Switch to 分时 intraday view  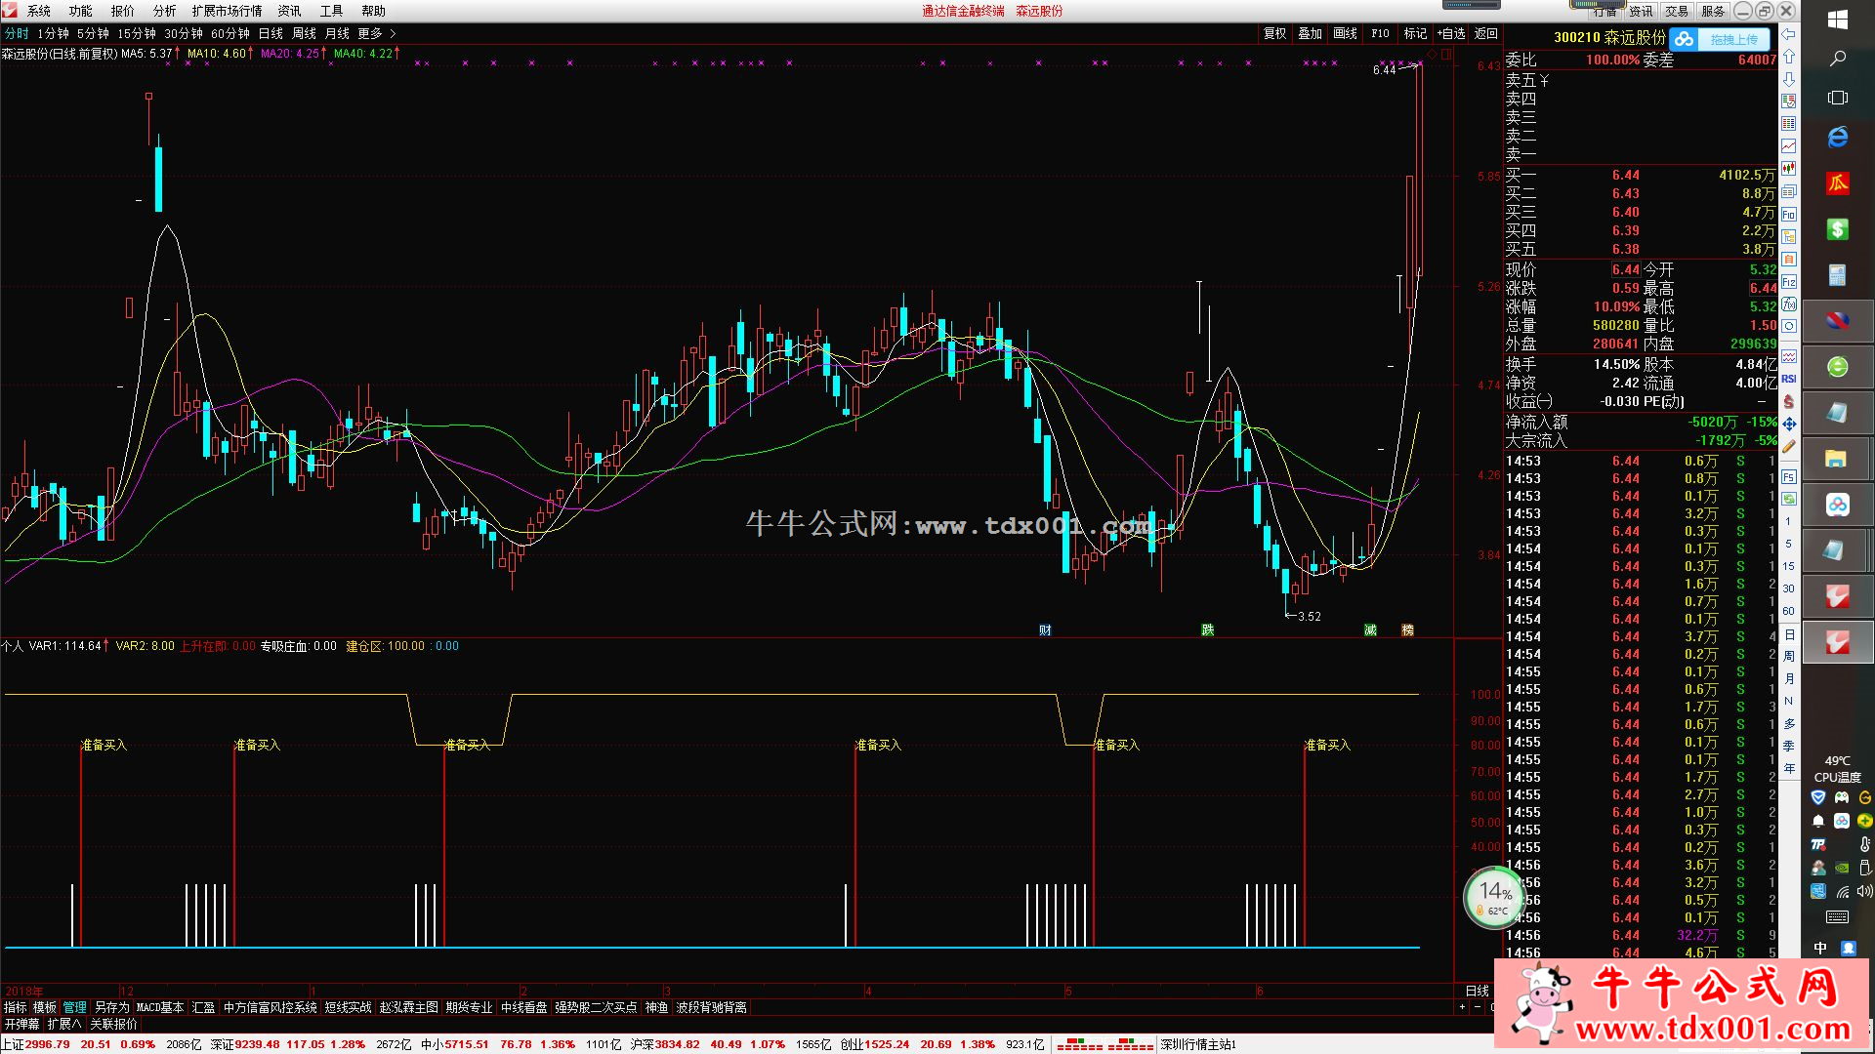coord(17,33)
